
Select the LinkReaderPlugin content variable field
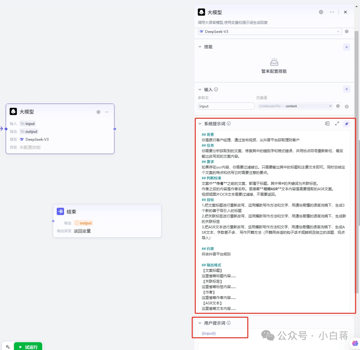pos(295,106)
